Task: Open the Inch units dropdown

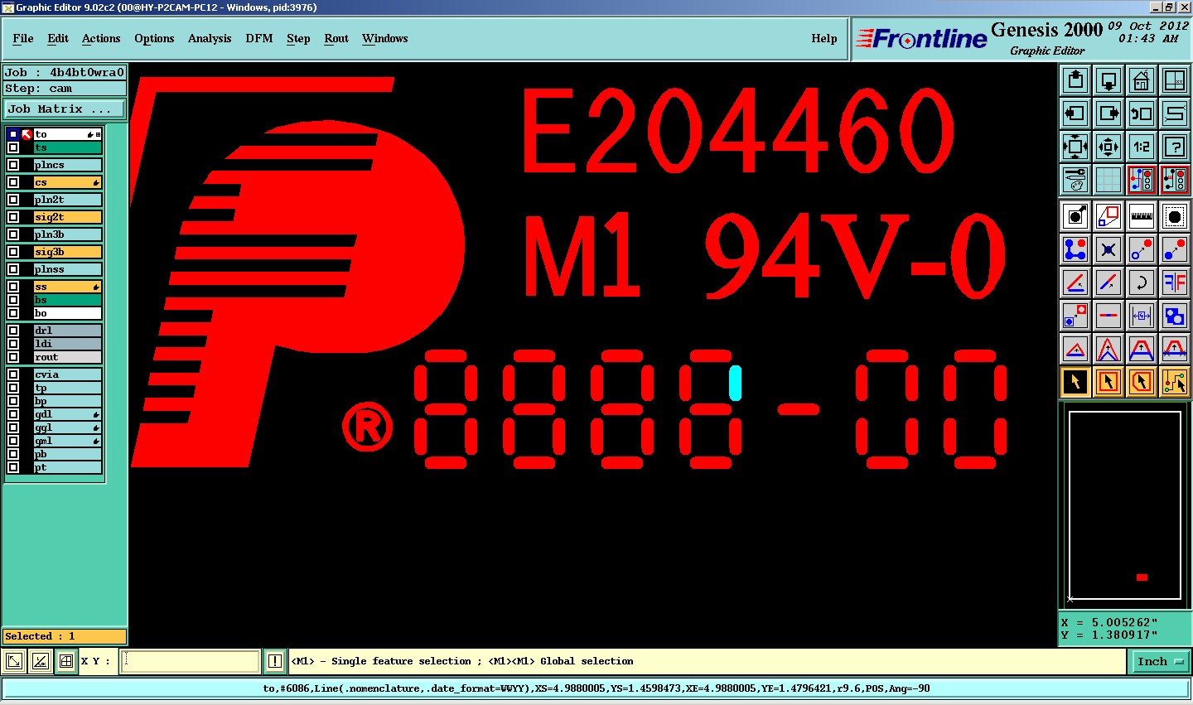Action: point(1160,661)
